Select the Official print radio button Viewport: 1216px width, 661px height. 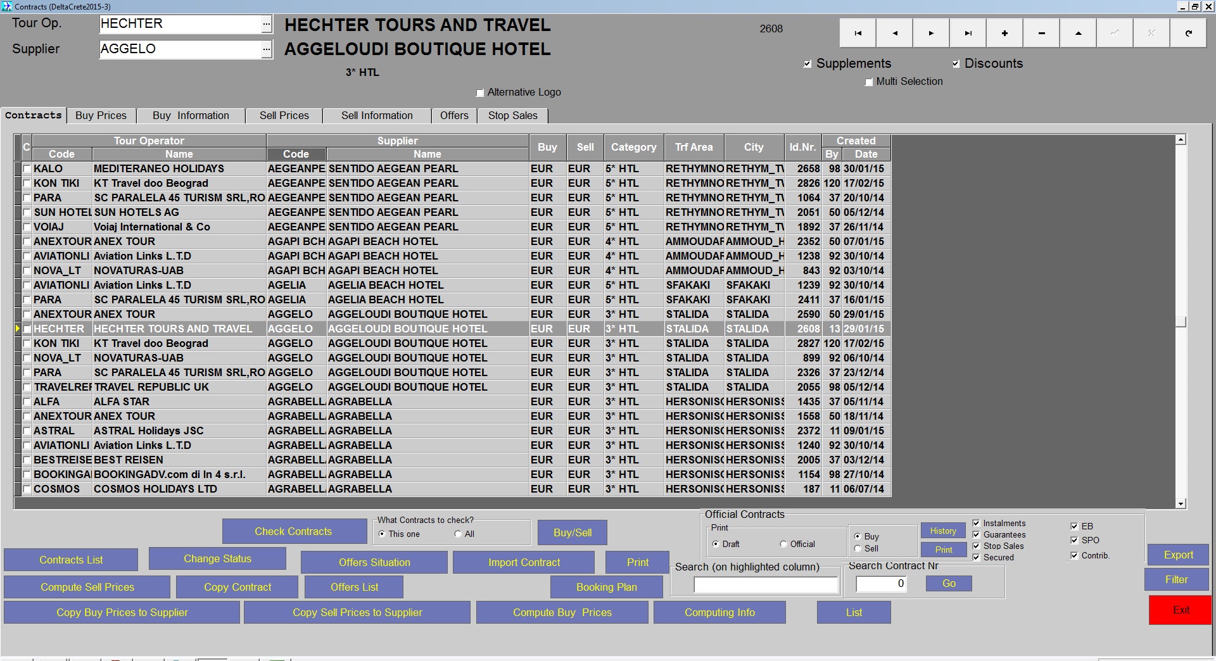pos(783,544)
